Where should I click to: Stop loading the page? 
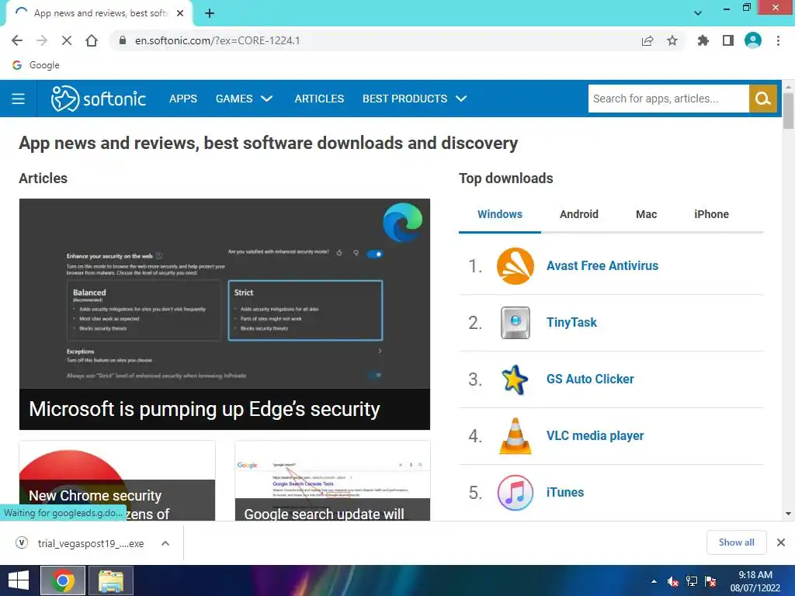click(x=67, y=40)
